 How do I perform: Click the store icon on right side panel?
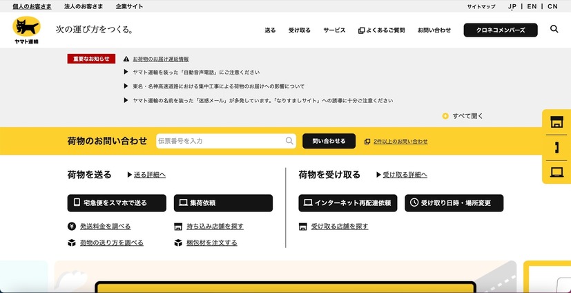pyautogui.click(x=557, y=122)
